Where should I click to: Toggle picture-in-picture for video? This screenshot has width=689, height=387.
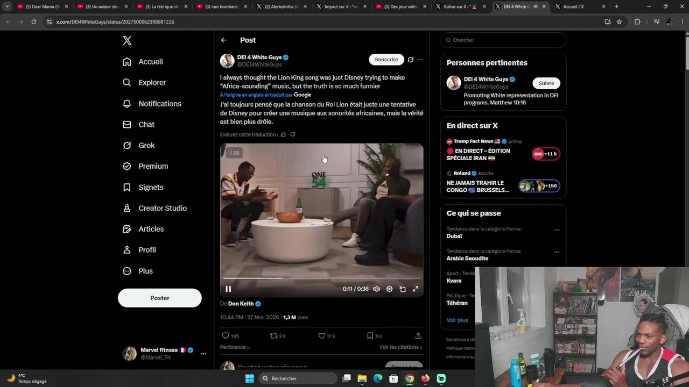coord(403,289)
